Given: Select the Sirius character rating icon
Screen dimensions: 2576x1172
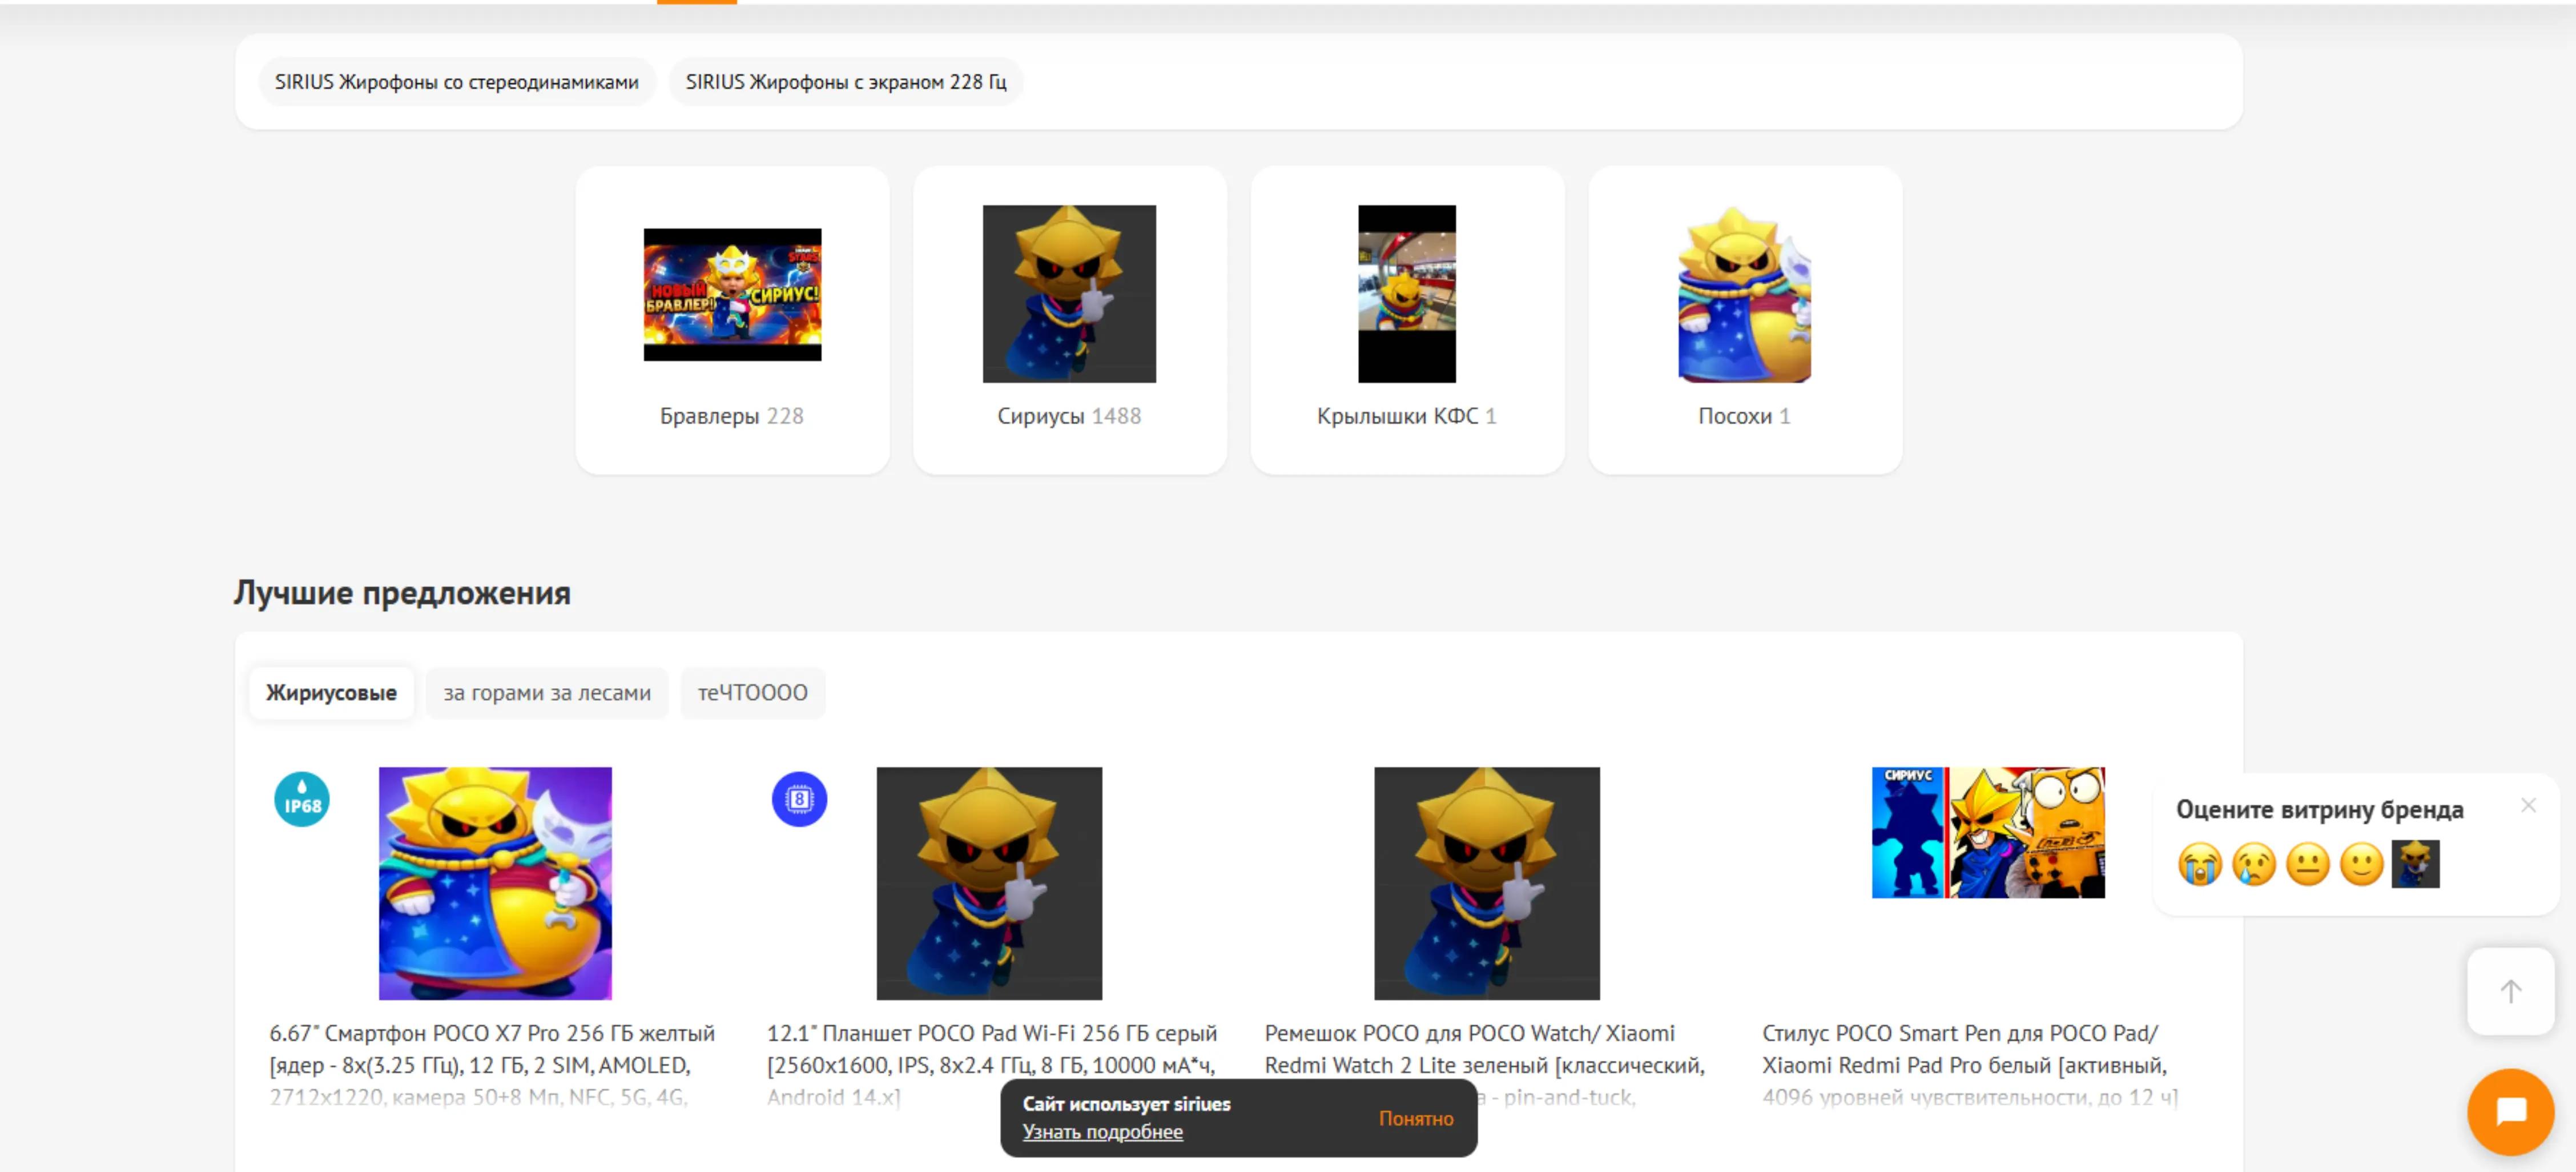Looking at the screenshot, I should [2416, 864].
